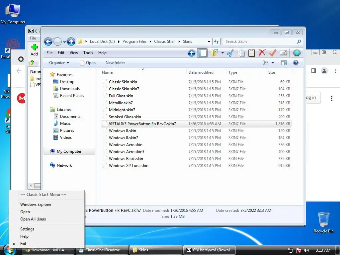Click the red X Delete icon
Viewport: 340px width, 255px height.
click(262, 53)
